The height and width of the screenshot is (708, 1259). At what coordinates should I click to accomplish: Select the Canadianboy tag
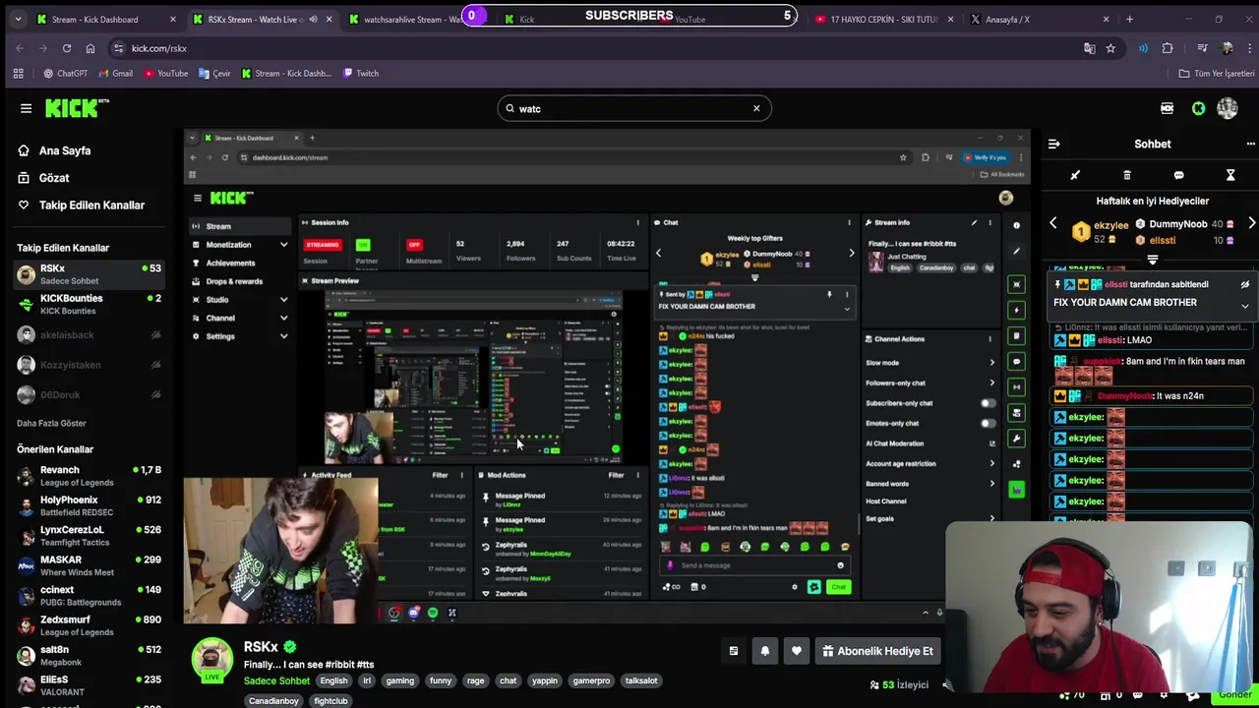tap(273, 701)
